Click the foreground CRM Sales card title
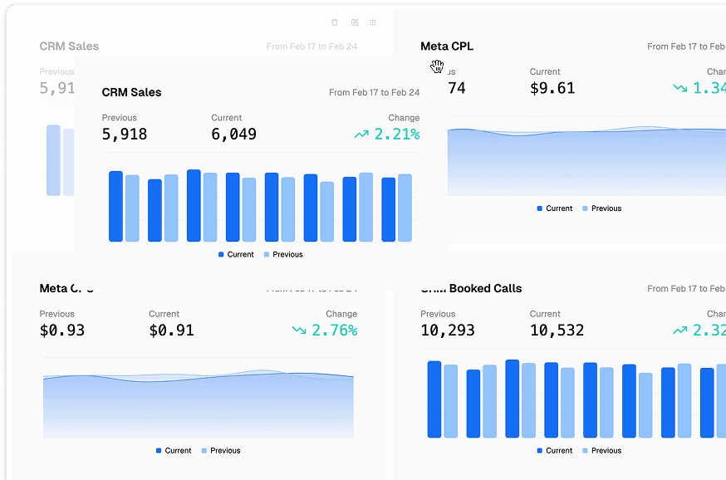726x480 pixels. point(132,92)
